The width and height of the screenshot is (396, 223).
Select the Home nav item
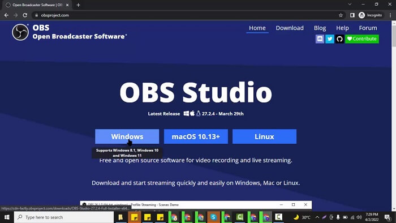tap(257, 28)
